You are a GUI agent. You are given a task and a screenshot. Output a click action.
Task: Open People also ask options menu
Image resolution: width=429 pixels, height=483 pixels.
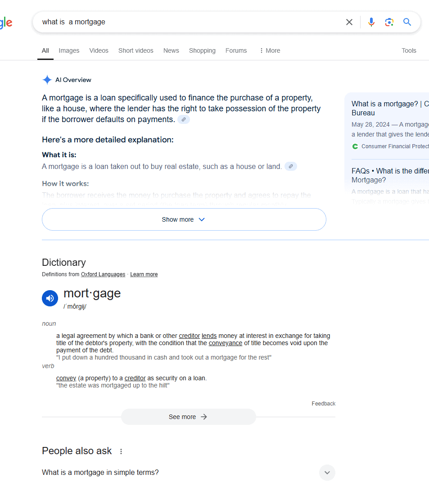pos(121,451)
